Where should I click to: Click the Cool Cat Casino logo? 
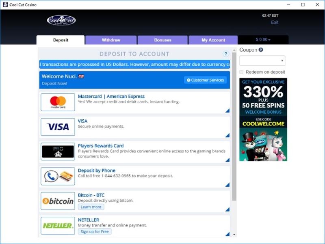tap(61, 20)
